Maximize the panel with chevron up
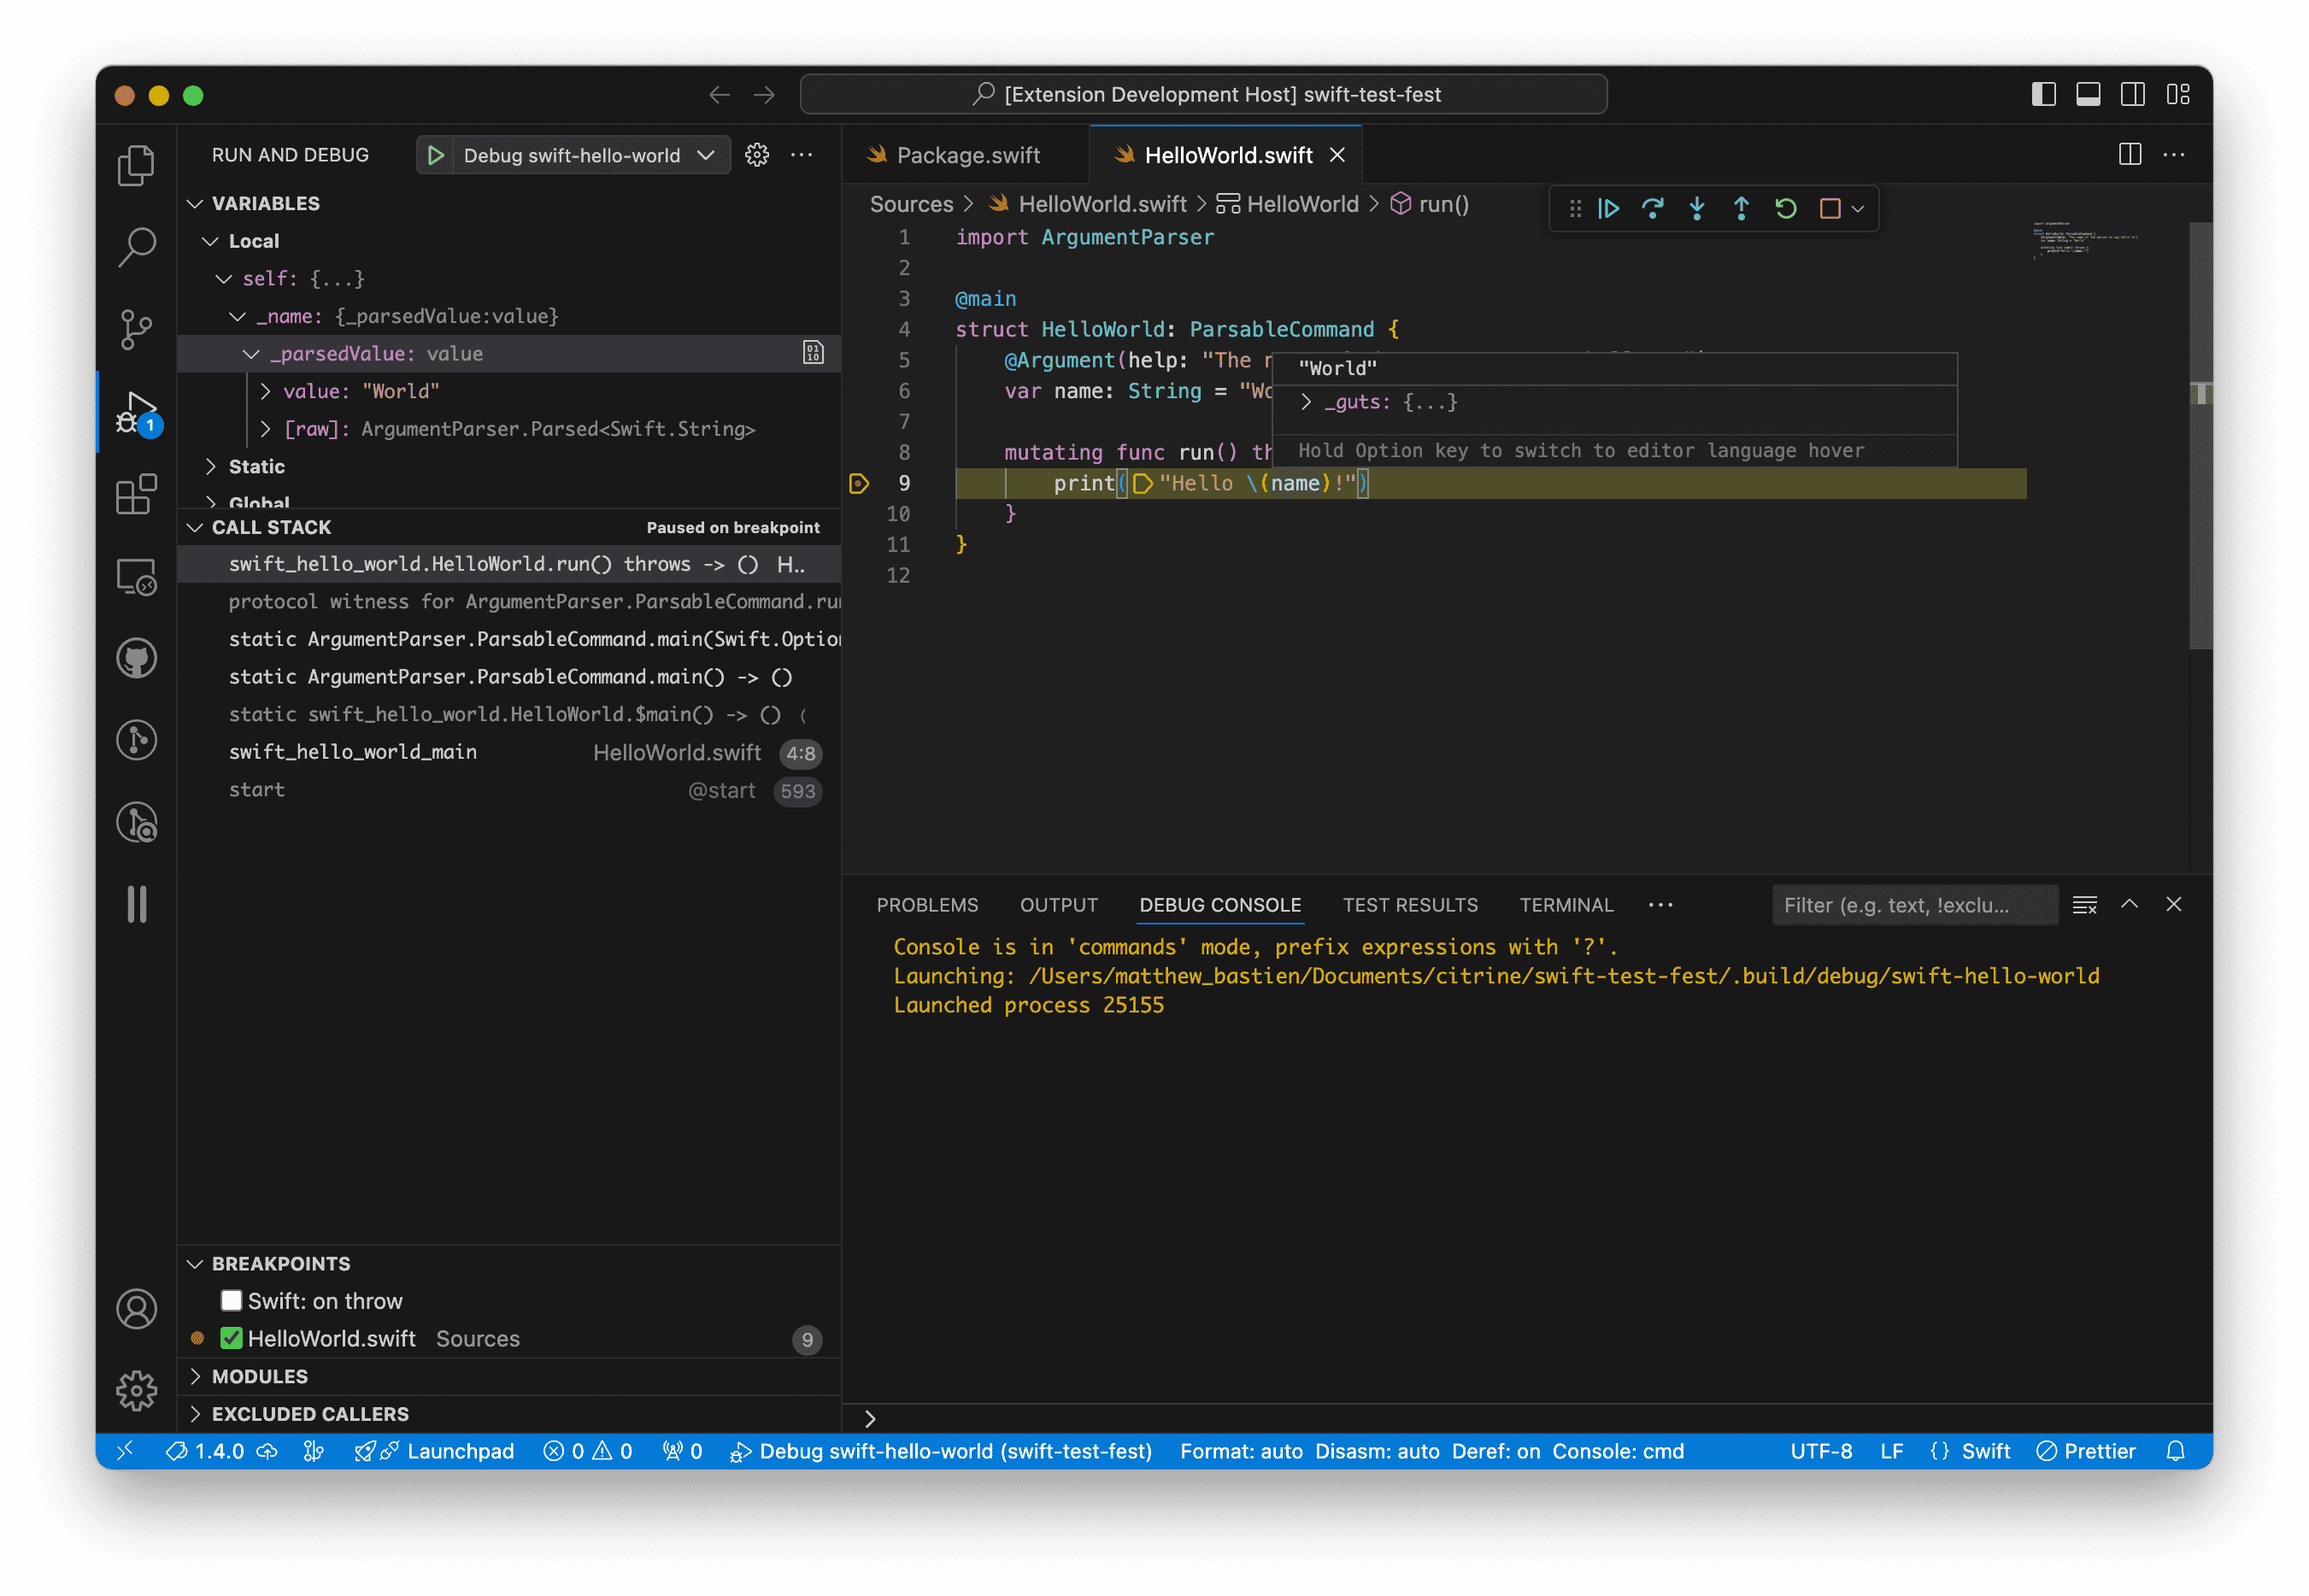 (2129, 904)
